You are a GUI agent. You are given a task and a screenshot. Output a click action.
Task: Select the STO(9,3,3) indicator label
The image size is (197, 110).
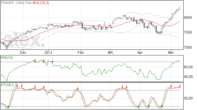click(x=9, y=85)
